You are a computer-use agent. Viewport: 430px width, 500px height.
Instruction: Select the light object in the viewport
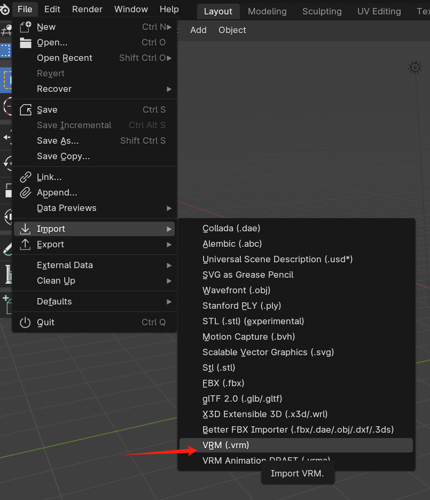click(415, 67)
